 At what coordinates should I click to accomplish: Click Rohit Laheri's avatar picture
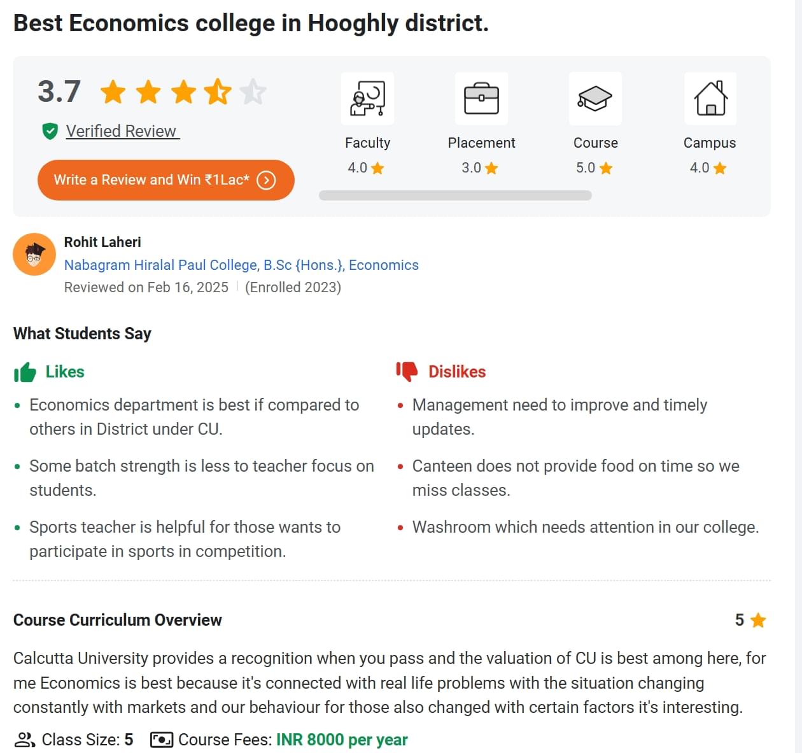(x=34, y=254)
